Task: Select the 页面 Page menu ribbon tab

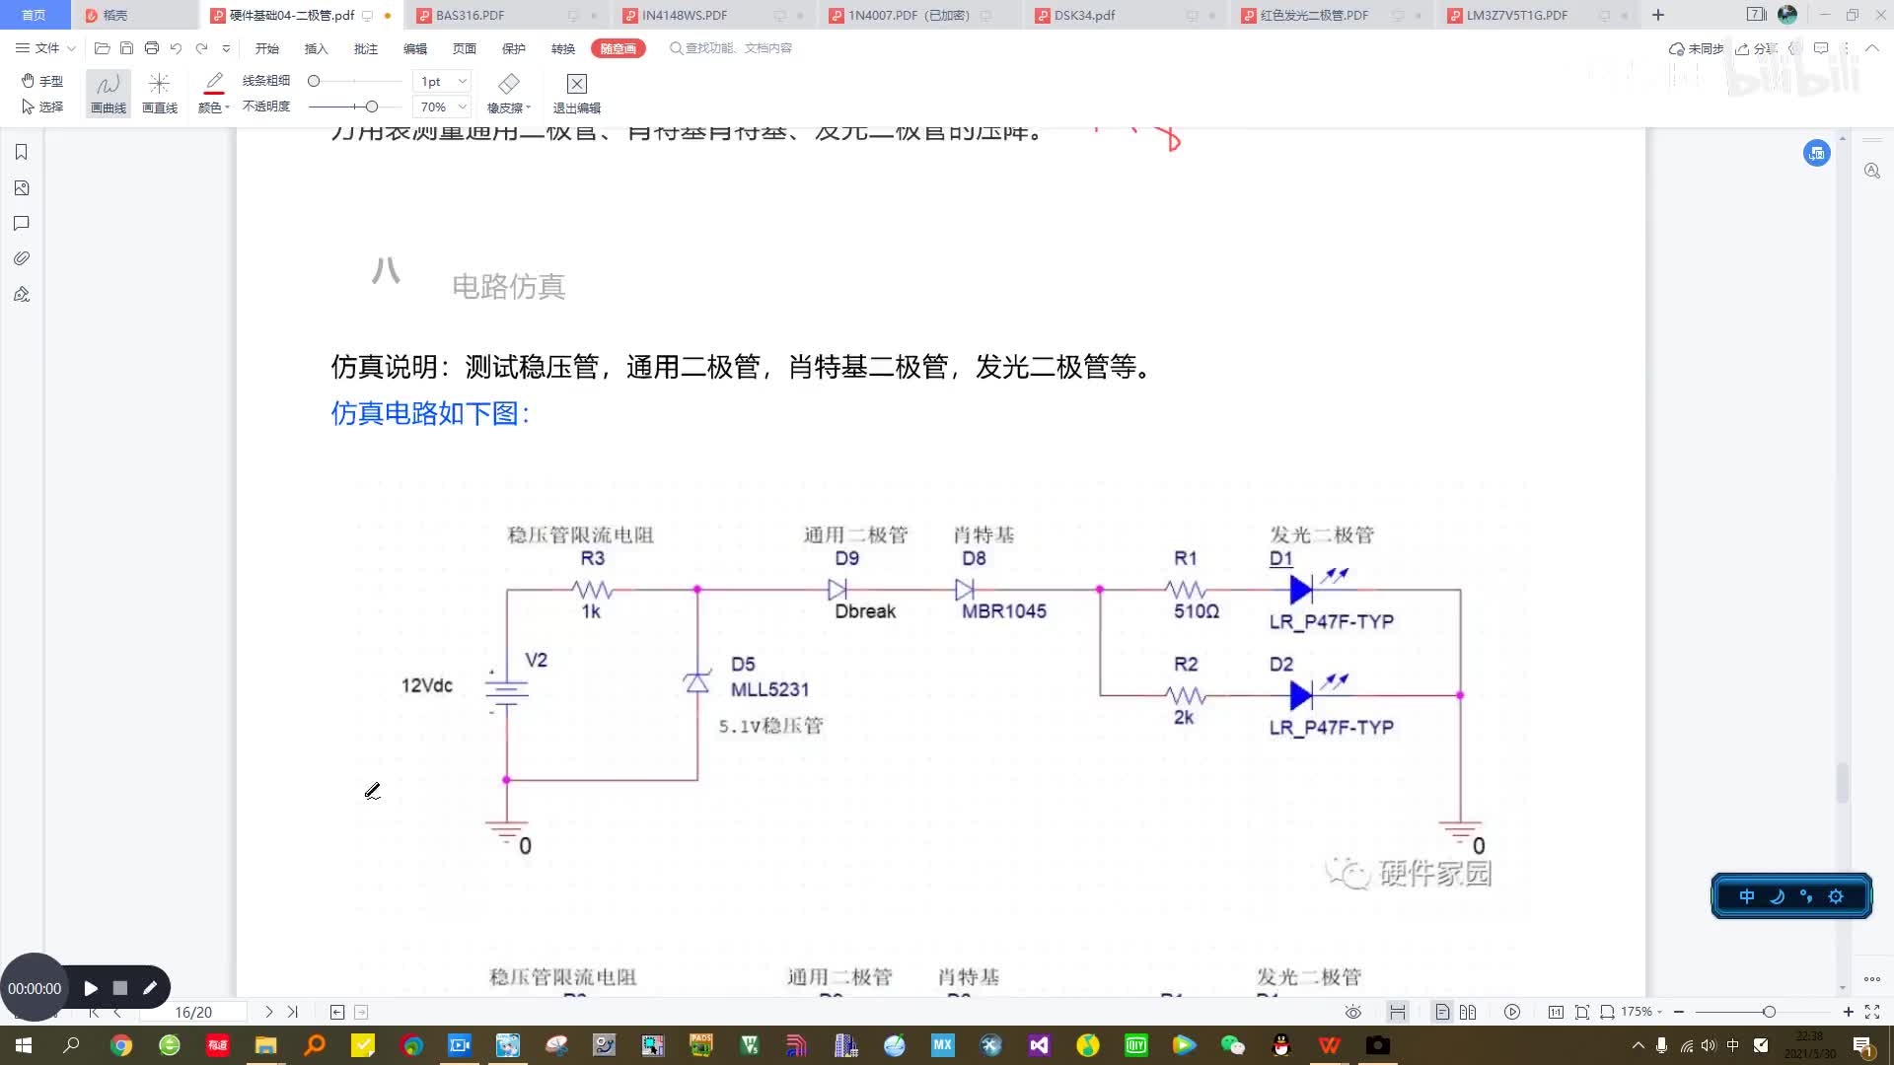Action: pos(465,49)
